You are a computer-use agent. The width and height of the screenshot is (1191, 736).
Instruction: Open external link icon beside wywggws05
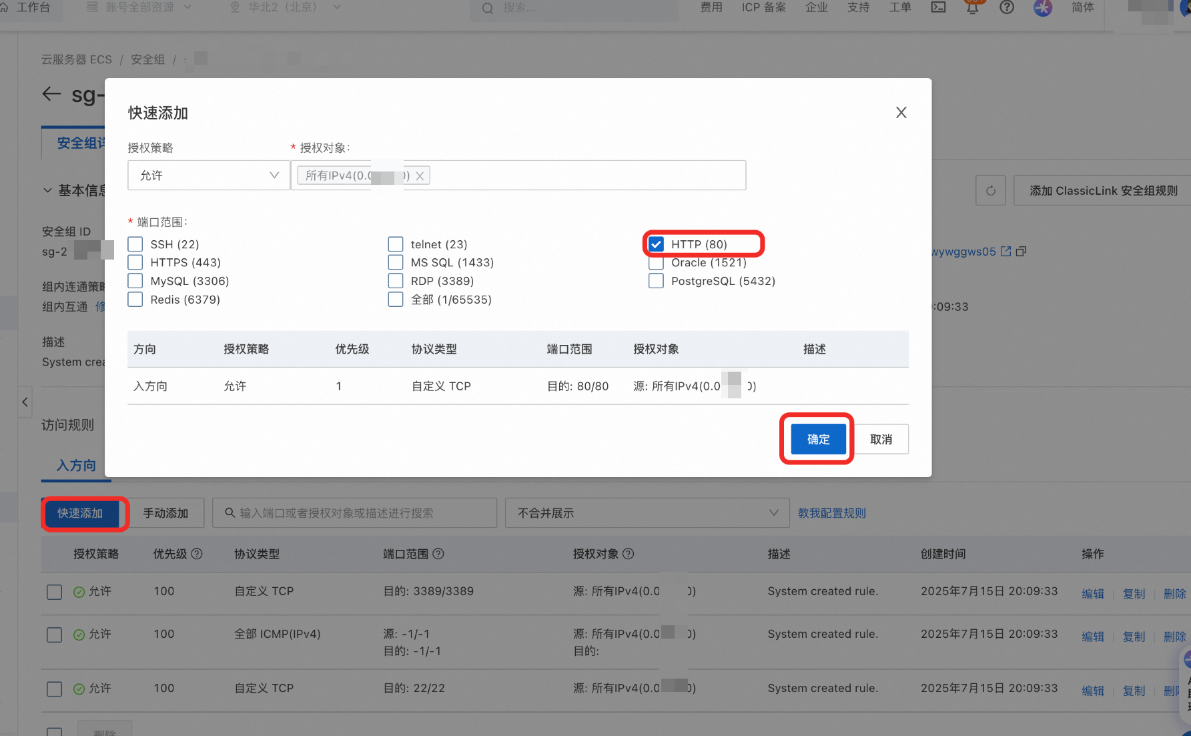1006,252
